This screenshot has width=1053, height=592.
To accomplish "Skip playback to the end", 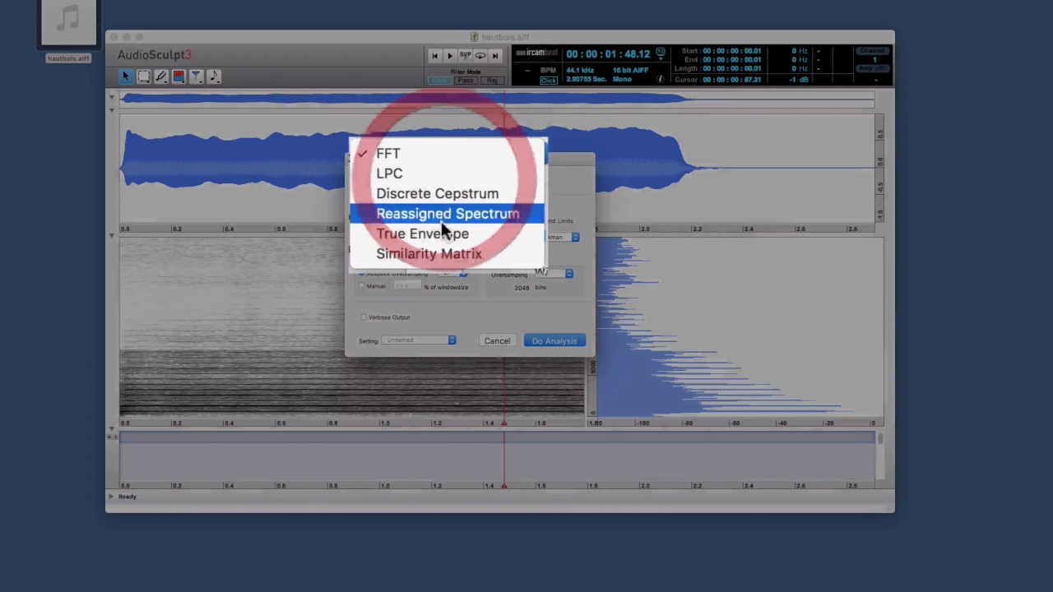I will (x=495, y=56).
